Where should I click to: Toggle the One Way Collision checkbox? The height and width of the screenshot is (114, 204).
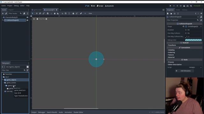pos(186,33)
